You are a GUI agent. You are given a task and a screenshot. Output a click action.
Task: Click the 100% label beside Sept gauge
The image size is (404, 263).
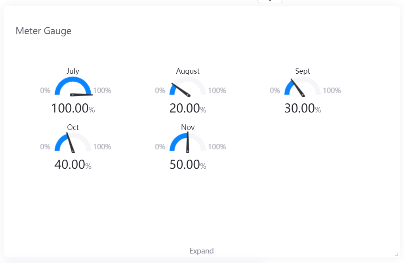point(332,91)
